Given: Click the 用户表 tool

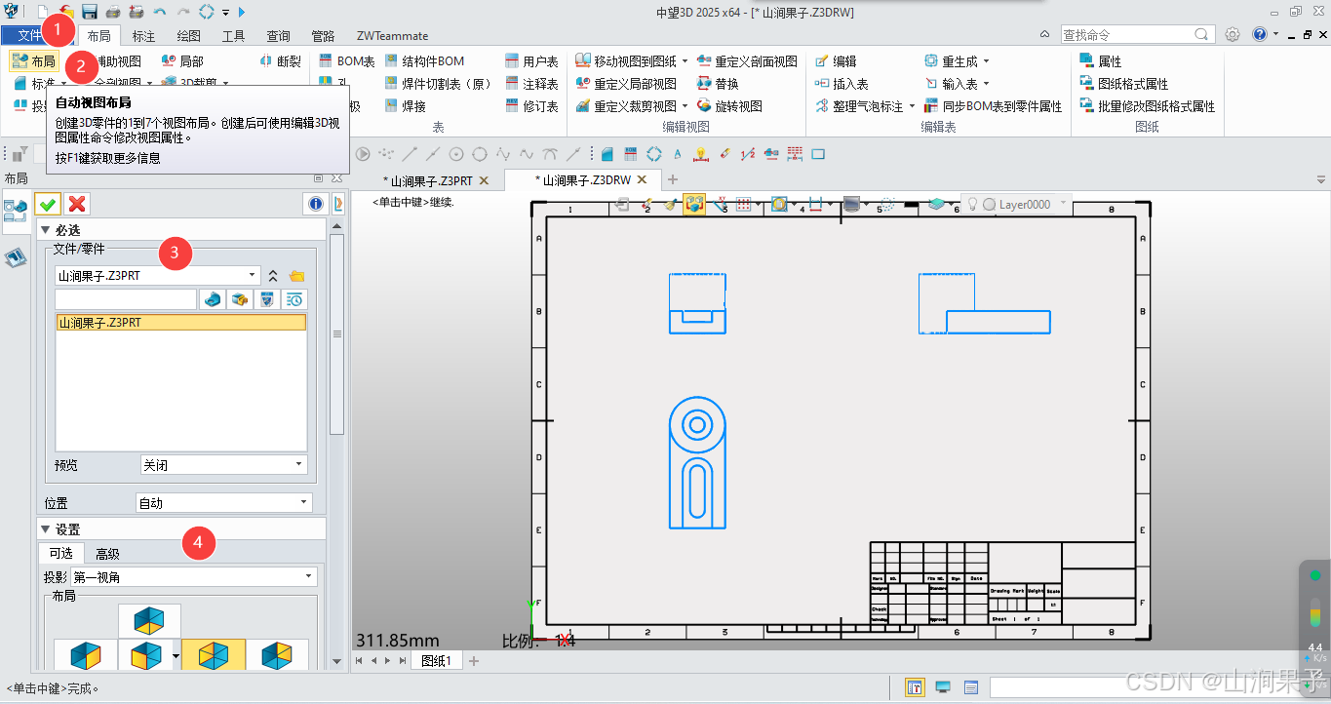Looking at the screenshot, I should point(532,60).
